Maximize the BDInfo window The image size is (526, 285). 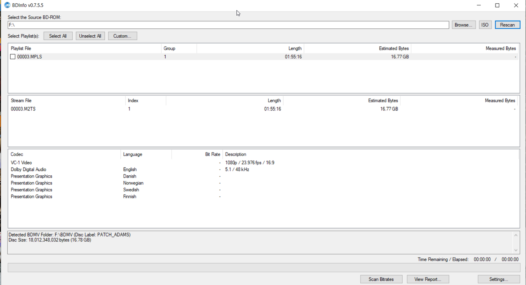tap(497, 5)
